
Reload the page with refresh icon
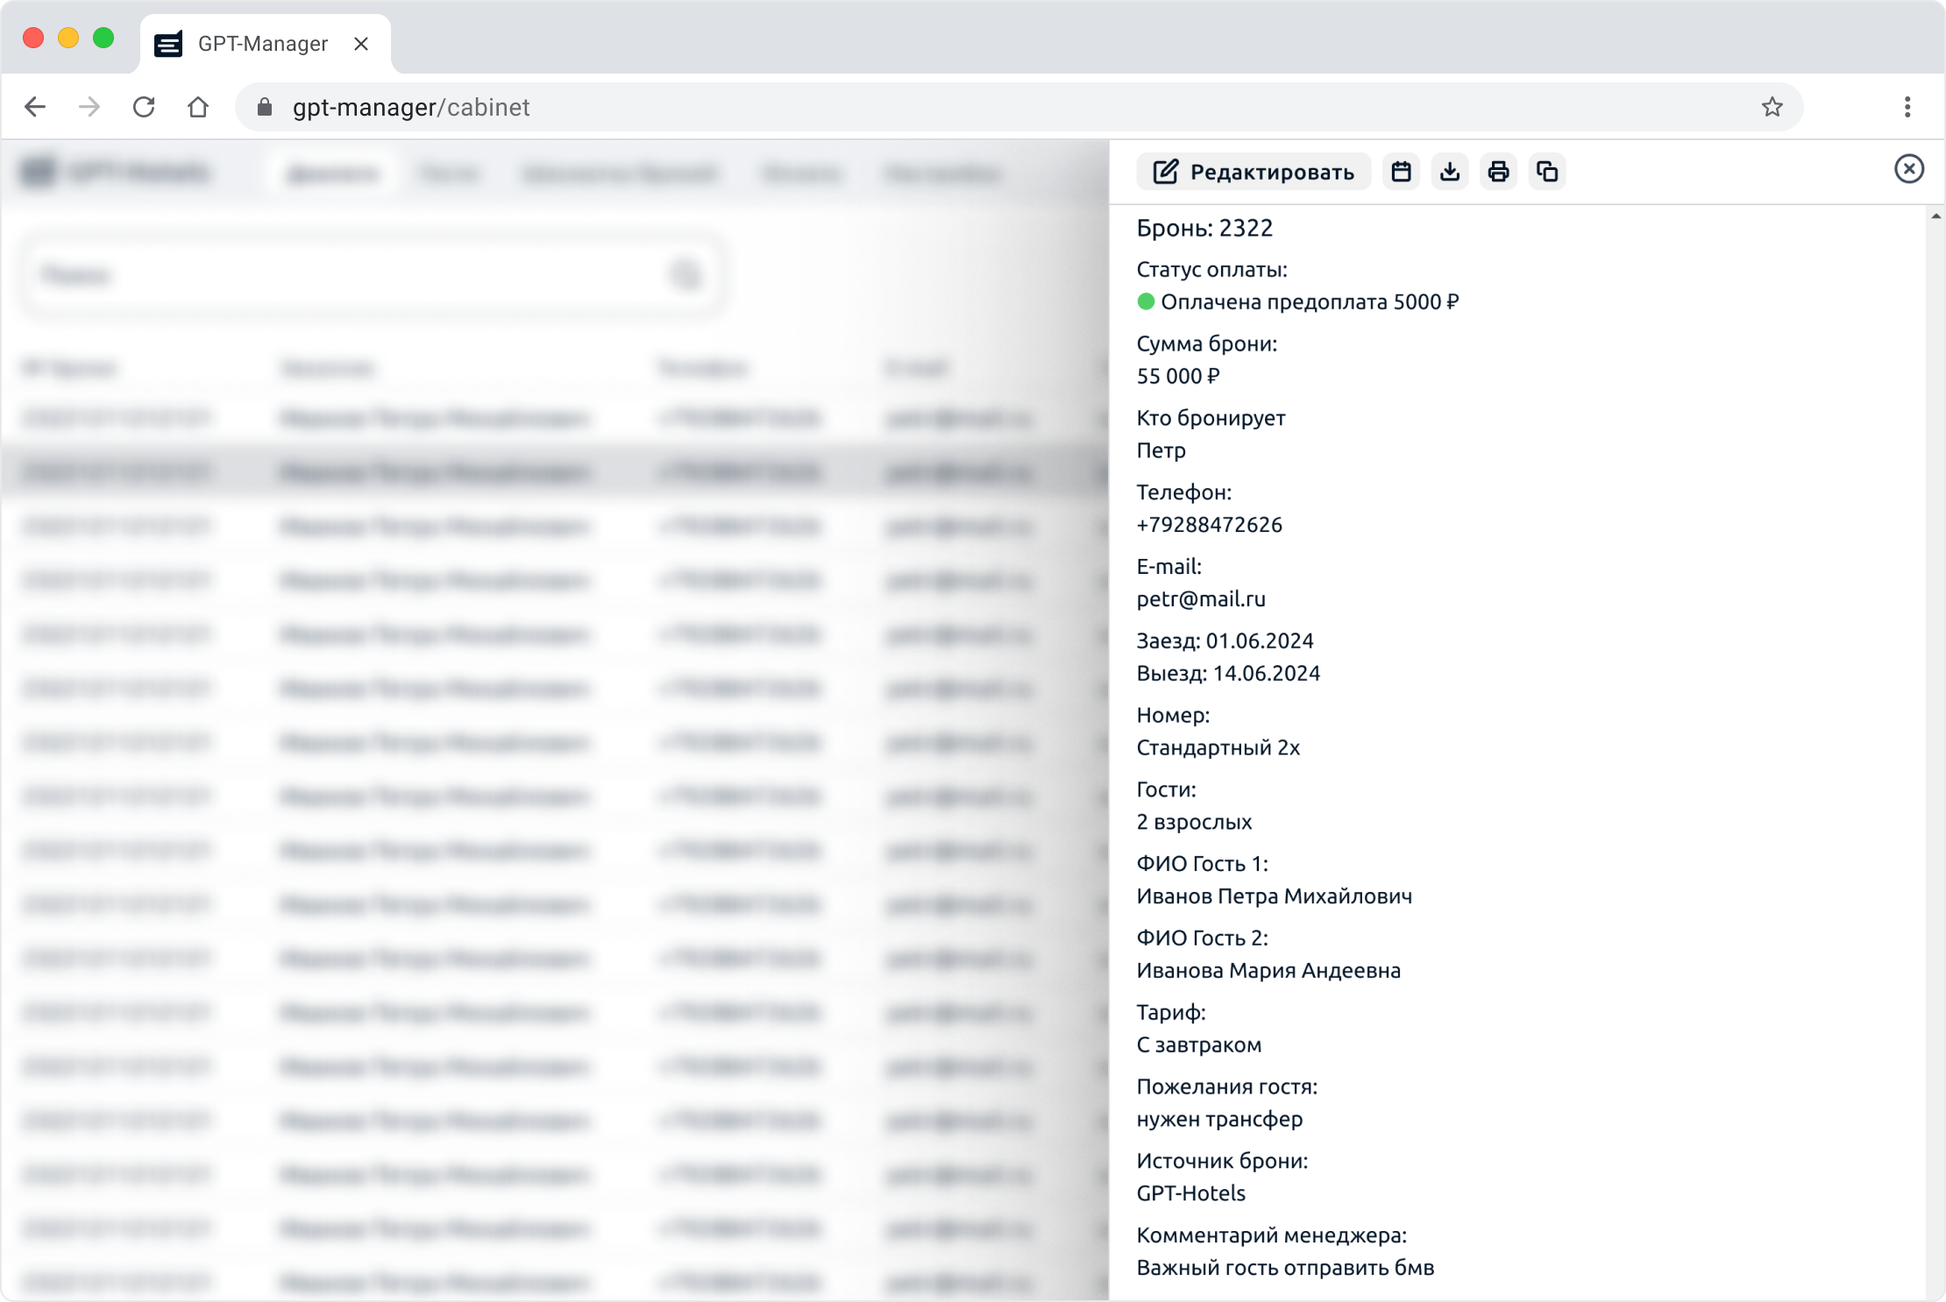click(x=144, y=107)
